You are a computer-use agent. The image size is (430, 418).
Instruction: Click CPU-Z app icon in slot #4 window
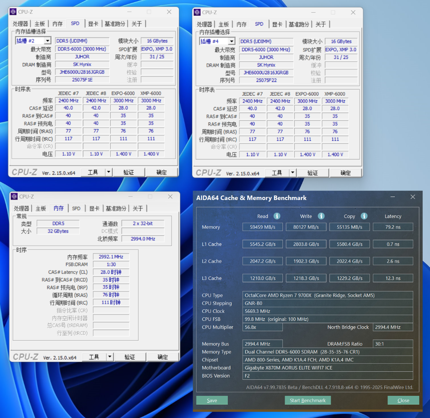click(x=197, y=12)
